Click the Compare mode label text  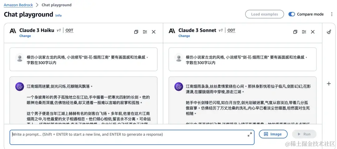point(310,14)
